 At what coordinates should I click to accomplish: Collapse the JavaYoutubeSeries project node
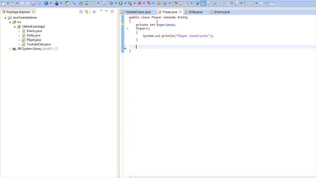(5, 18)
